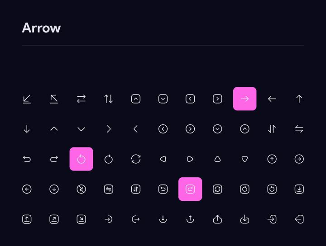
Task: Select the diagonal down-left arrow with baseline
Action: point(27,99)
